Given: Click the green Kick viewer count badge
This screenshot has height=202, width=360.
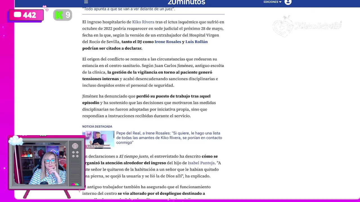Looking at the screenshot, I should click(x=62, y=15).
